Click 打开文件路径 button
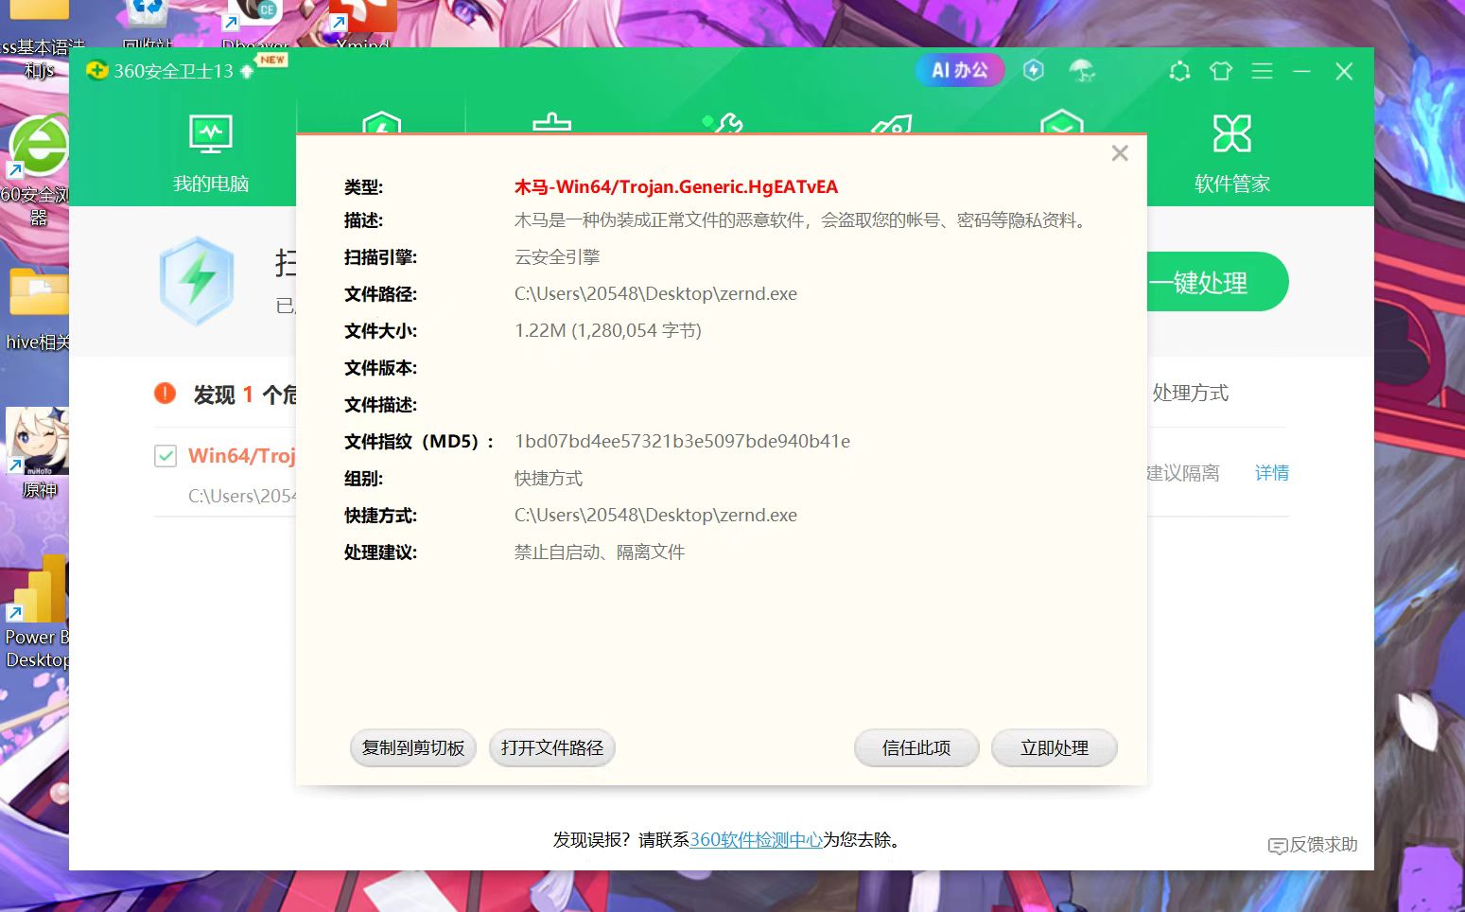 click(552, 748)
